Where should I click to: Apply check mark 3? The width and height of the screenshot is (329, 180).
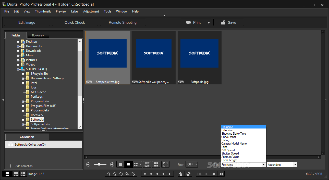pyautogui.click(x=121, y=174)
